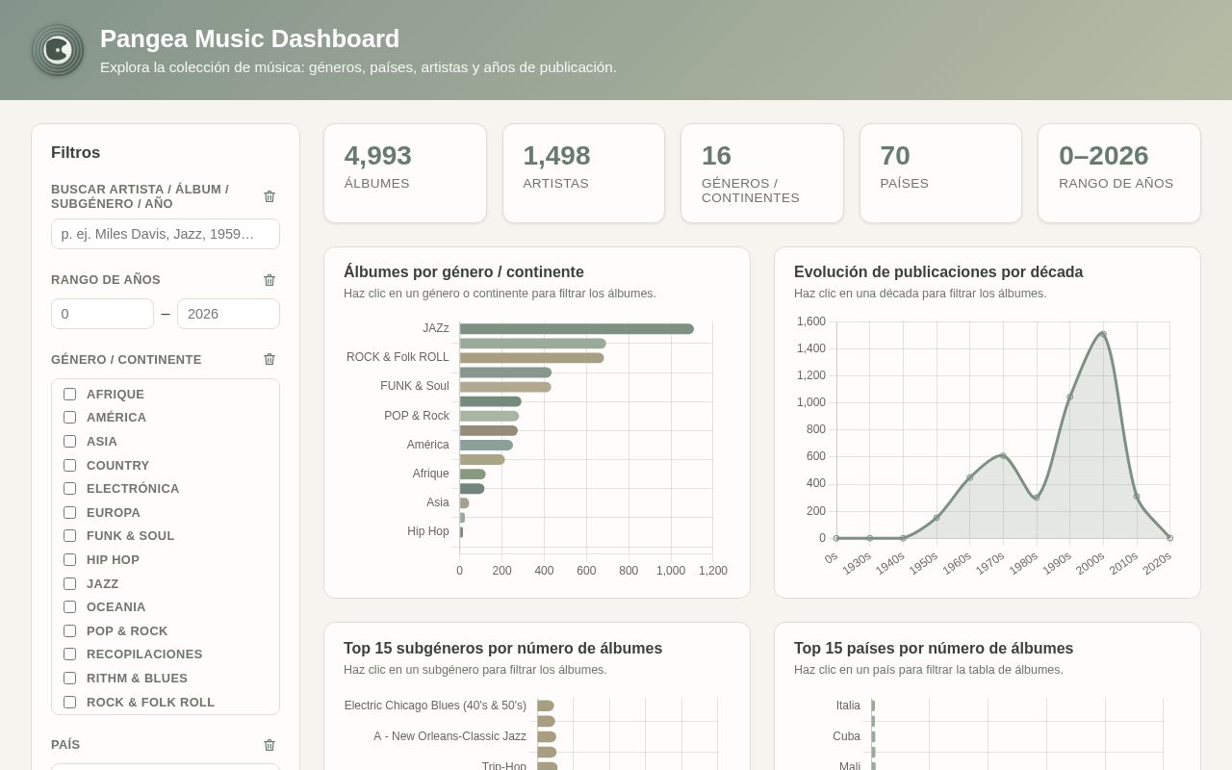Click the 0–2026 Rango de años card
Screen dimensions: 1232x770
click(1119, 173)
